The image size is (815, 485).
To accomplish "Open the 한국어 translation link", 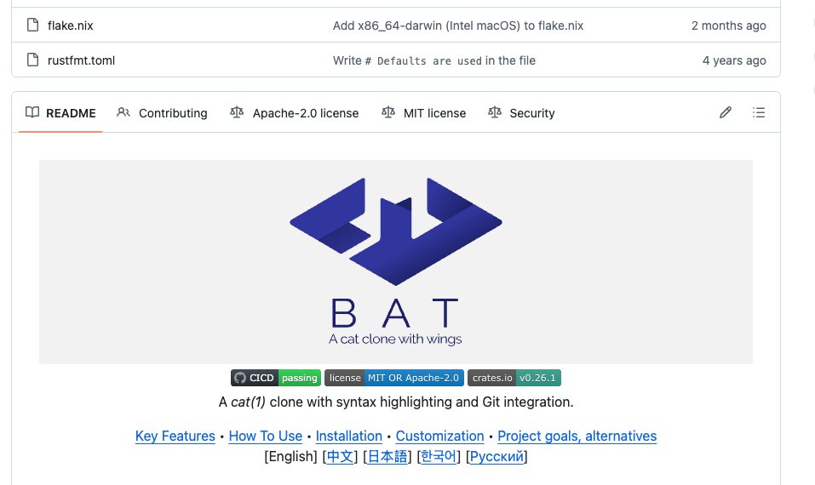I will [x=439, y=456].
